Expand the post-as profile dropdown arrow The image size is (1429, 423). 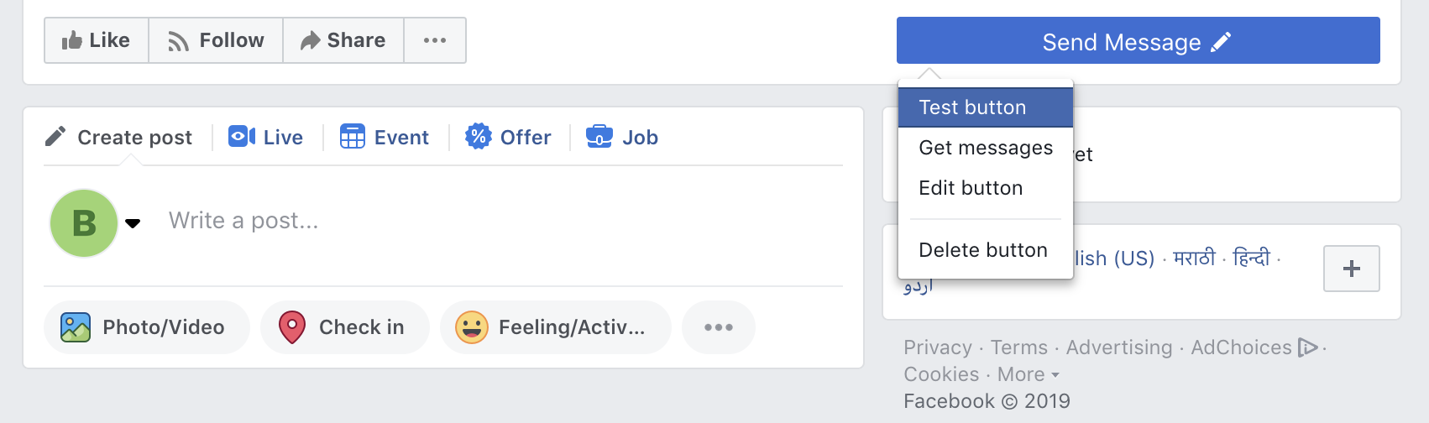133,223
